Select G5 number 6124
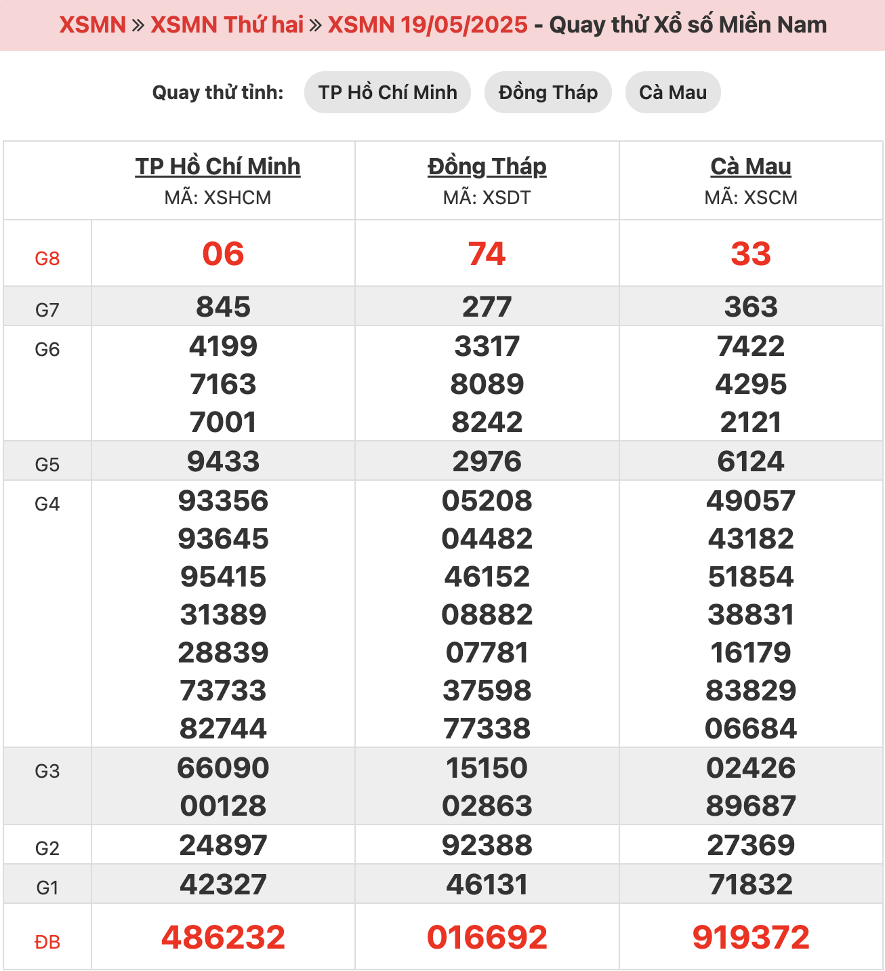The width and height of the screenshot is (885, 971). [751, 462]
